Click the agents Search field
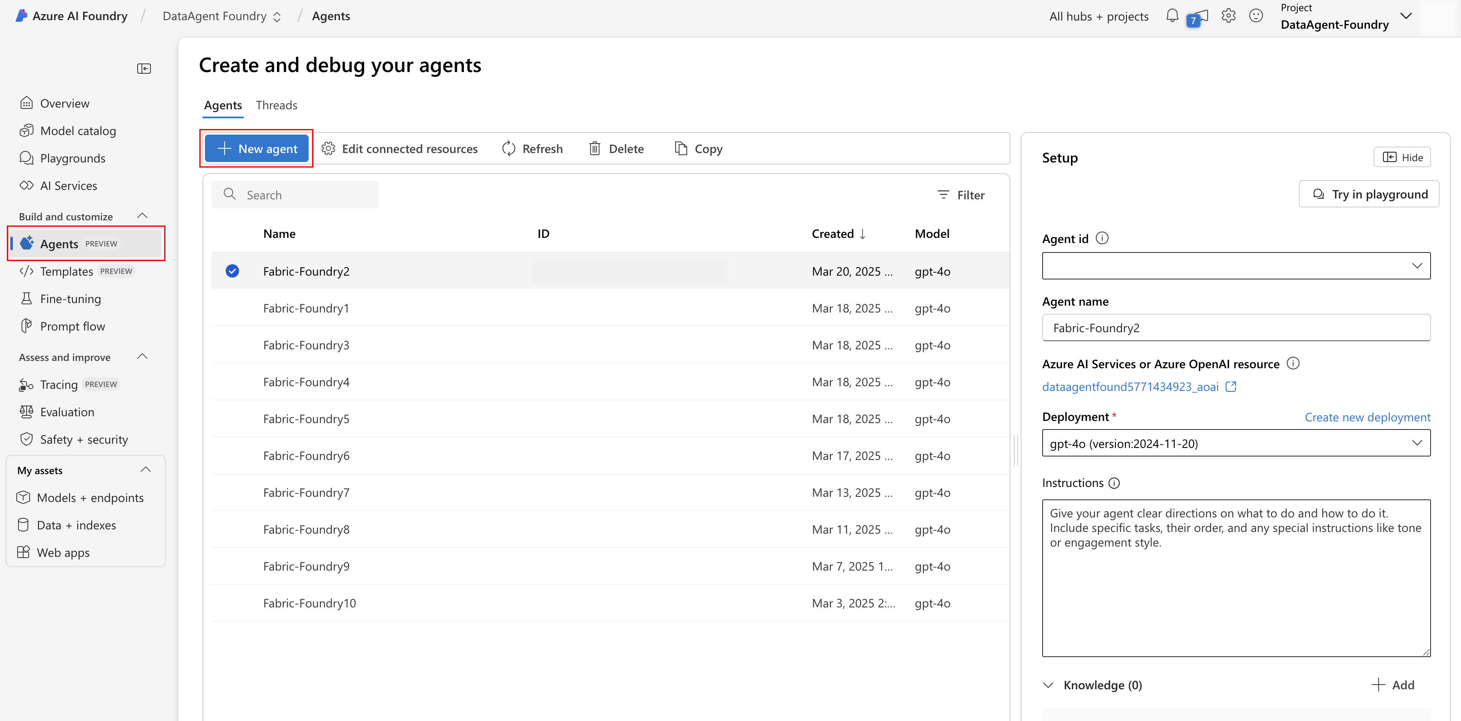Viewport: 1461px width, 721px height. pyautogui.click(x=295, y=195)
